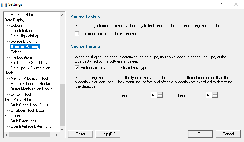244x142 pixels.
Task: Click the horizontal scroll left arrow
Action: click(6, 135)
